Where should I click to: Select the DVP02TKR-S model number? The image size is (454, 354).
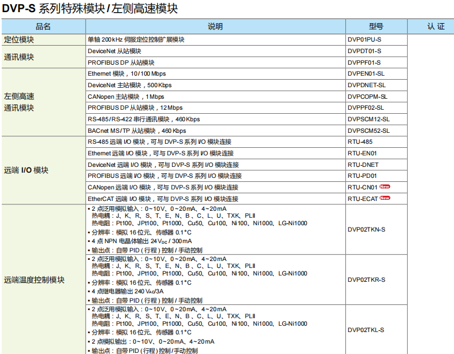[366, 280]
